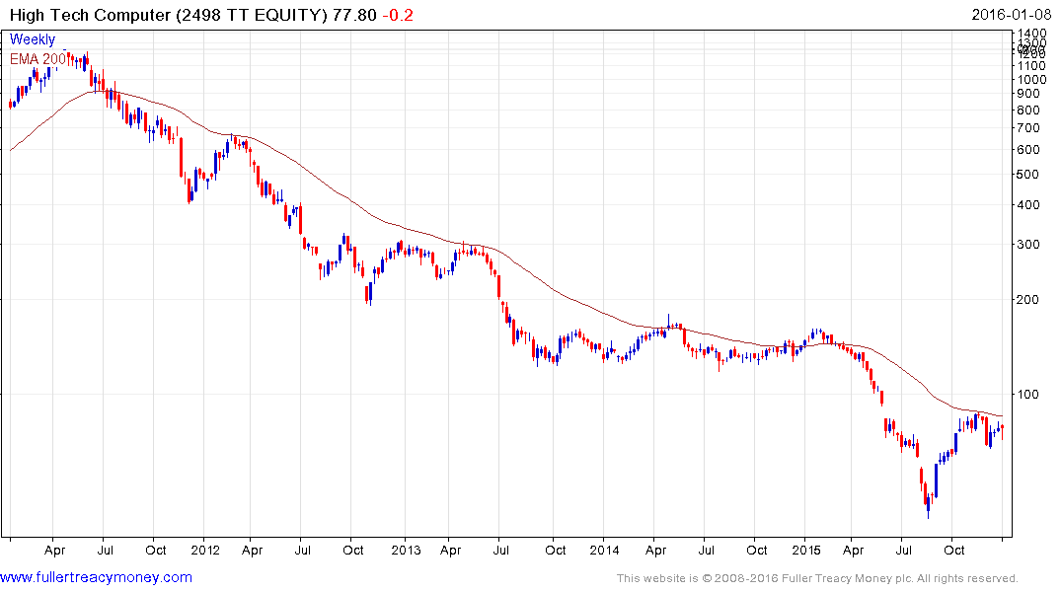
Task: Click the Oct label just before 2015
Action: (x=756, y=550)
